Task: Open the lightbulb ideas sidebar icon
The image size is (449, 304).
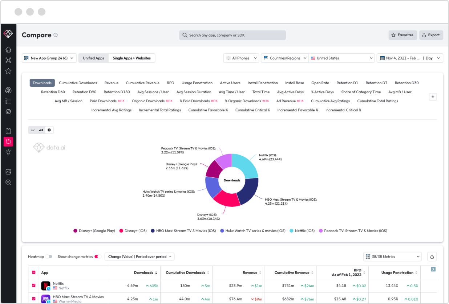Action: pos(8,152)
